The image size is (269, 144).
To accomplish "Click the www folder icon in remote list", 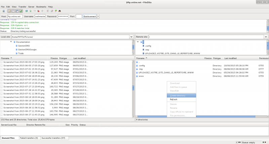I will tap(137, 76).
